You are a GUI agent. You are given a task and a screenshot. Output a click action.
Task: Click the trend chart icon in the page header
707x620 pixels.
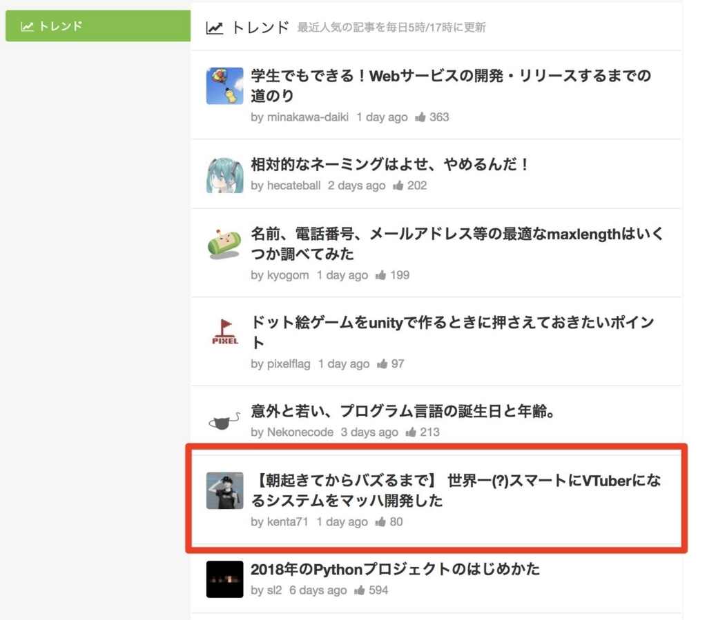pos(215,28)
